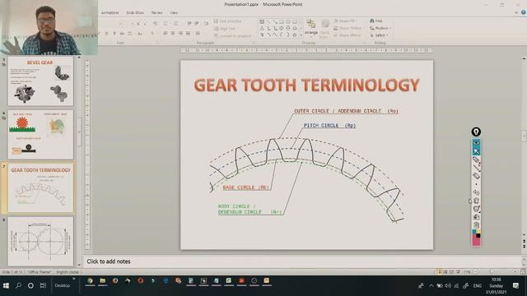The height and width of the screenshot is (296, 527).
Task: Pick the yellow color swatch in annotation toolbar
Action: [x=478, y=232]
